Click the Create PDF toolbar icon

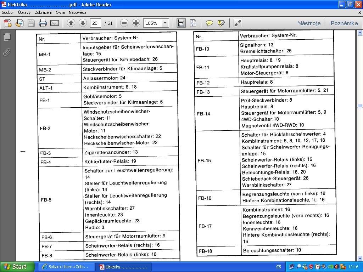click(8, 23)
